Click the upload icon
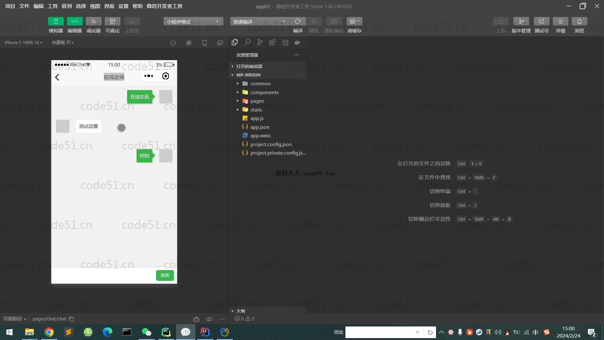Screen dimensions: 604x340 (x=501, y=21)
